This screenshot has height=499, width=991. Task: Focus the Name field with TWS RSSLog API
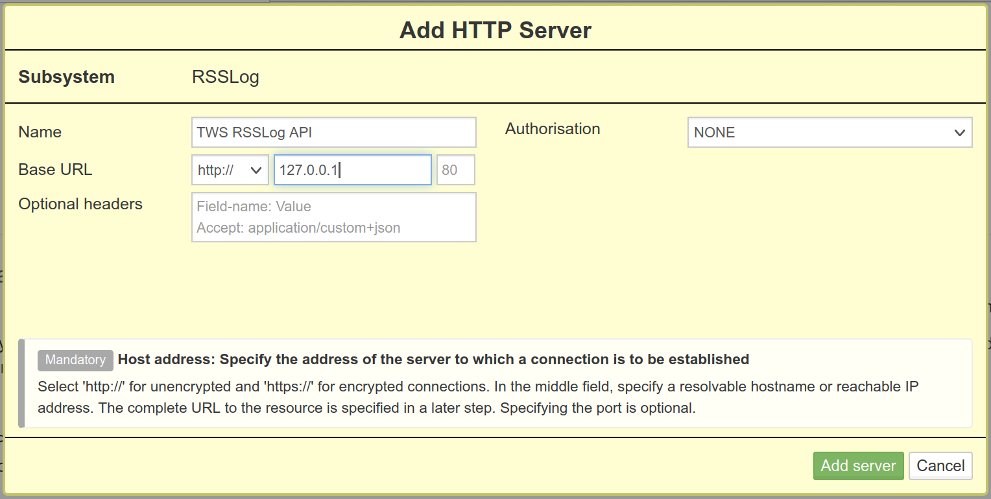point(334,132)
